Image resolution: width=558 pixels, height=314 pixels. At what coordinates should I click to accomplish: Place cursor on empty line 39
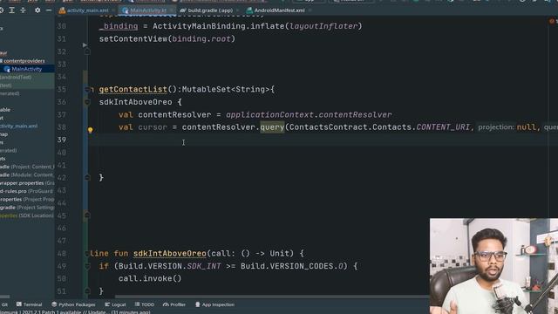pos(323,140)
